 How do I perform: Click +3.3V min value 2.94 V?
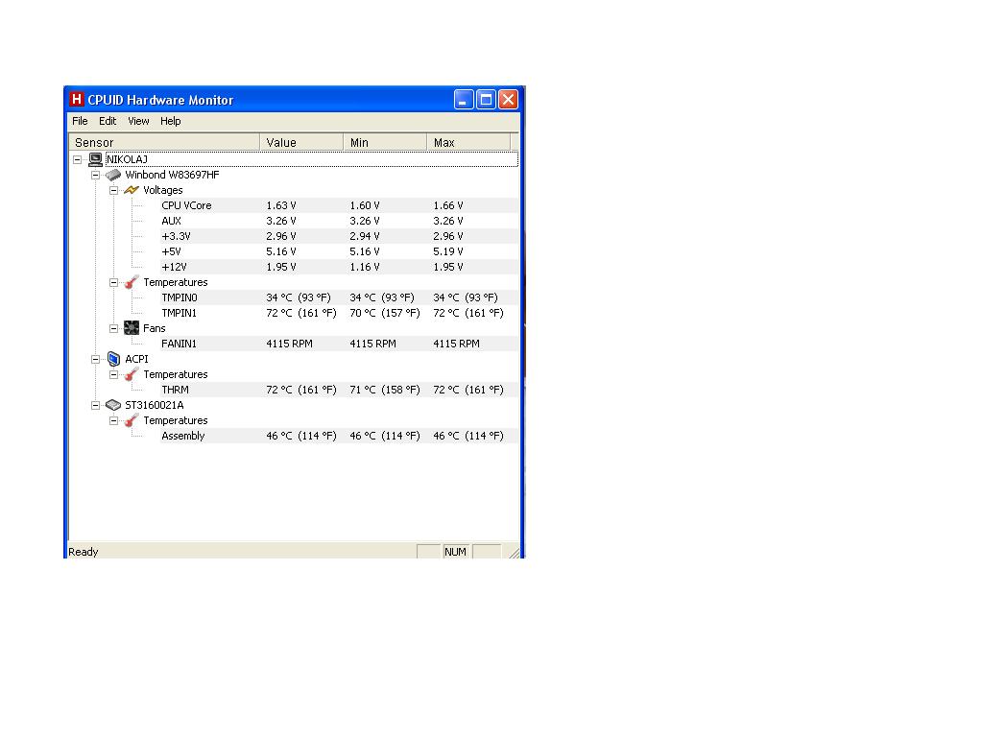[x=365, y=236]
